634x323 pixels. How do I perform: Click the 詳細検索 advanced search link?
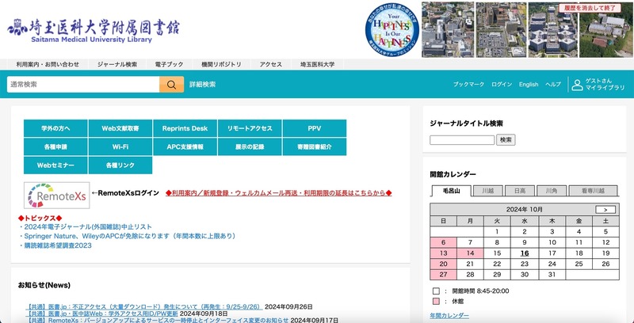[x=203, y=84]
